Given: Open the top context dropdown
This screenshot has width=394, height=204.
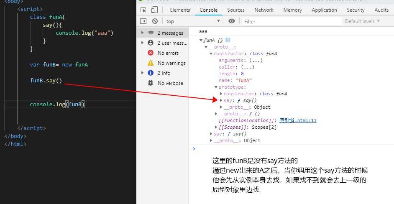Looking at the screenshot, I should (193, 21).
